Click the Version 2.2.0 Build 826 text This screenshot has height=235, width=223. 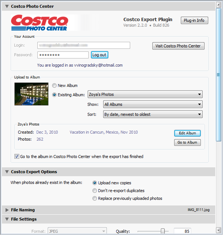(146, 25)
